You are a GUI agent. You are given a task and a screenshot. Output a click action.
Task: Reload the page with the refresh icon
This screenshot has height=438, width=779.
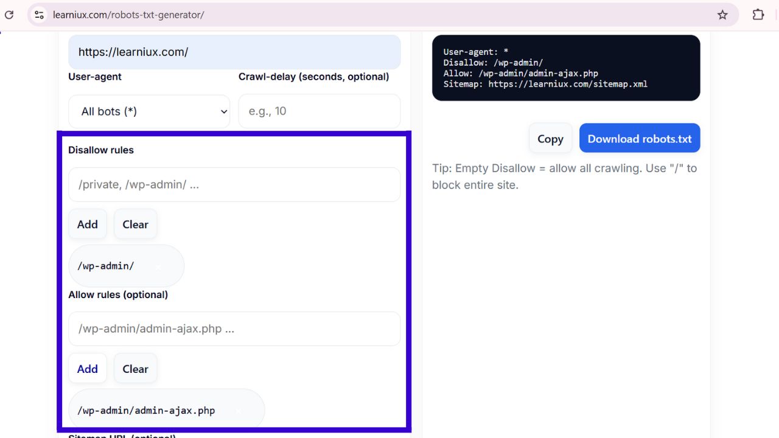coord(9,15)
